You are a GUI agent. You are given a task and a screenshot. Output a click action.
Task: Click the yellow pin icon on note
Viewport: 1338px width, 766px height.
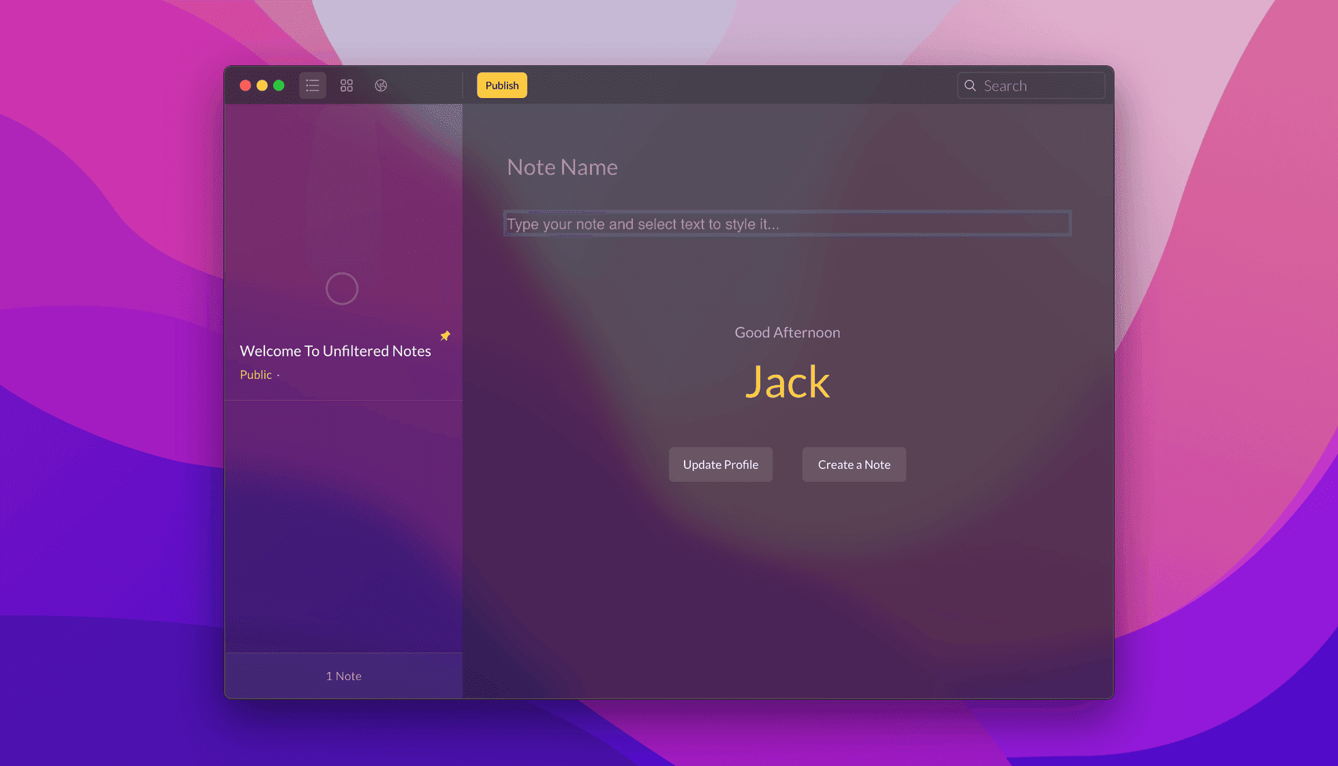(445, 335)
